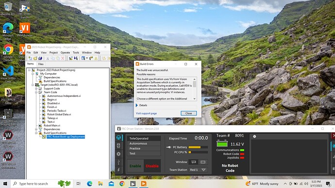Screen dimensions: 335x188
Task: Open the Driver Station Diagnostics tab icon
Action: tap(118, 145)
